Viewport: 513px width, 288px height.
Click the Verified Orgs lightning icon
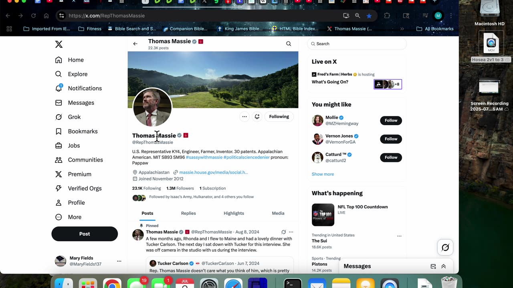coord(59,188)
